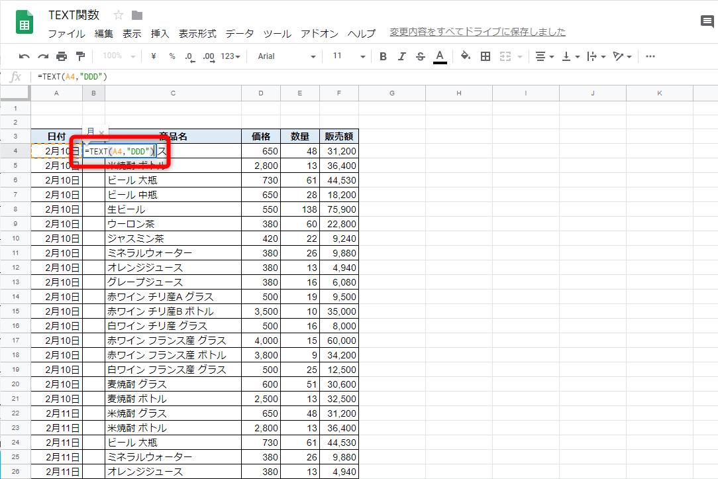
Task: Open the borders tool
Action: (x=486, y=56)
